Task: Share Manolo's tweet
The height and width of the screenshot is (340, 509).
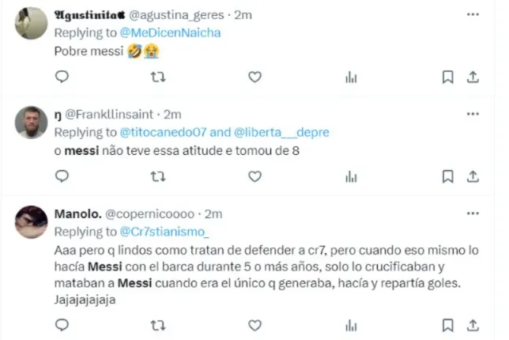Action: [472, 324]
